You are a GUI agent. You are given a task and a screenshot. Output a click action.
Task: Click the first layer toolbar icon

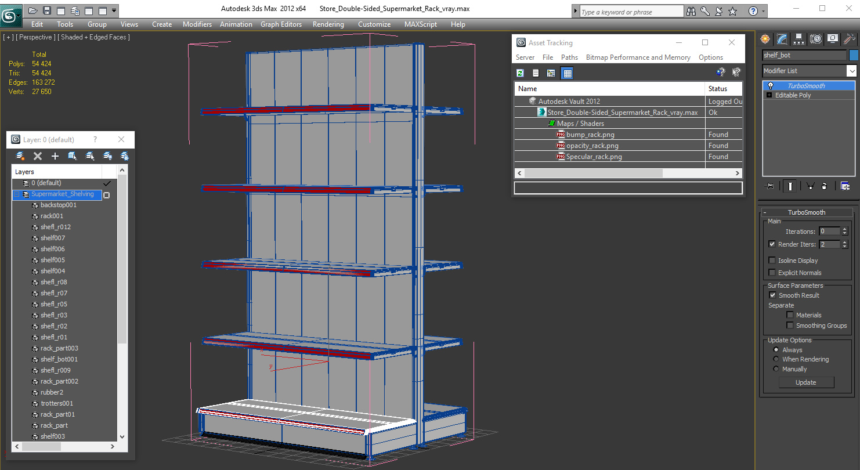(x=20, y=156)
